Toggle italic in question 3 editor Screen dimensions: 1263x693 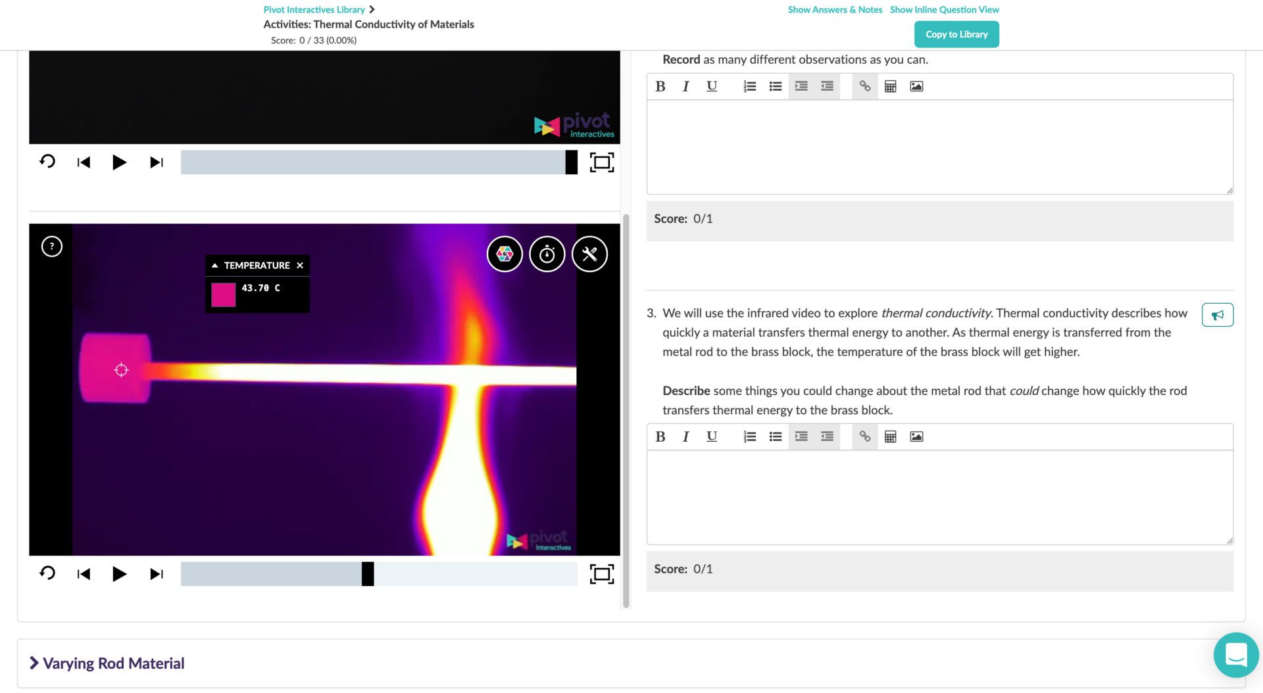685,437
